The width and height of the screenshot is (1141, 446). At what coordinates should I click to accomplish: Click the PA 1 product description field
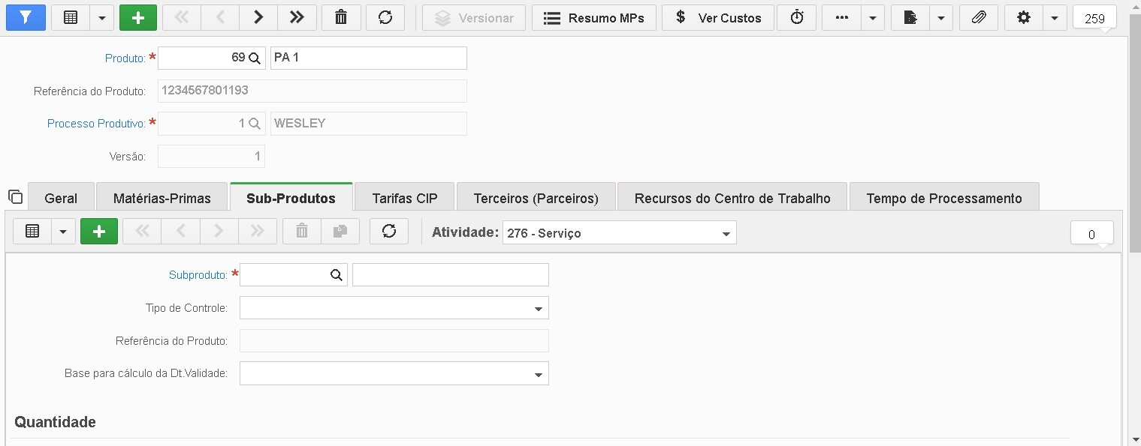pyautogui.click(x=369, y=58)
